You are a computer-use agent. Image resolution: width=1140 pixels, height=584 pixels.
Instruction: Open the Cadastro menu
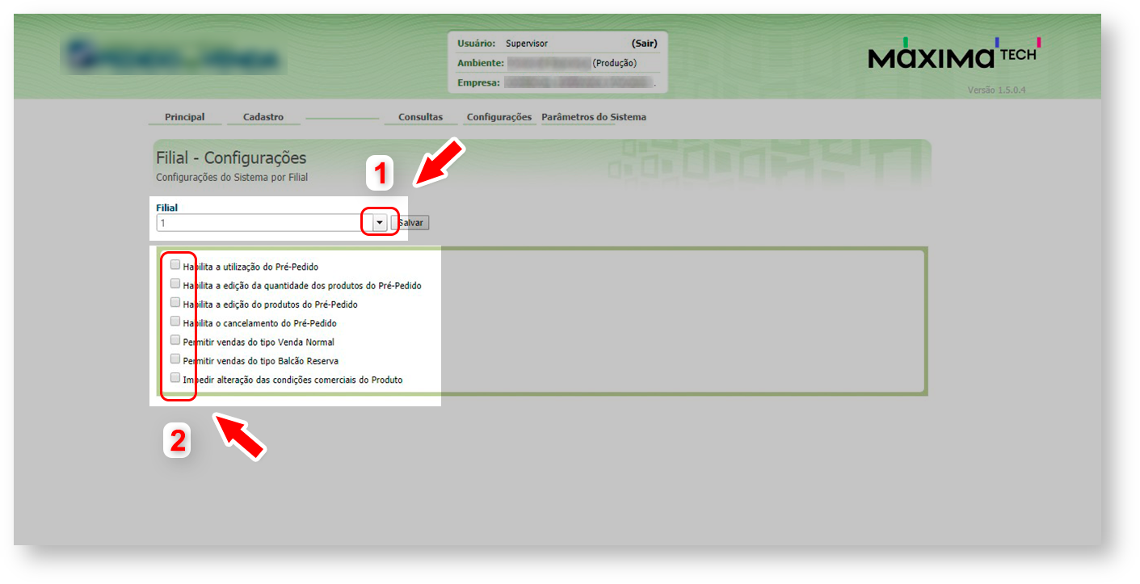click(x=263, y=117)
